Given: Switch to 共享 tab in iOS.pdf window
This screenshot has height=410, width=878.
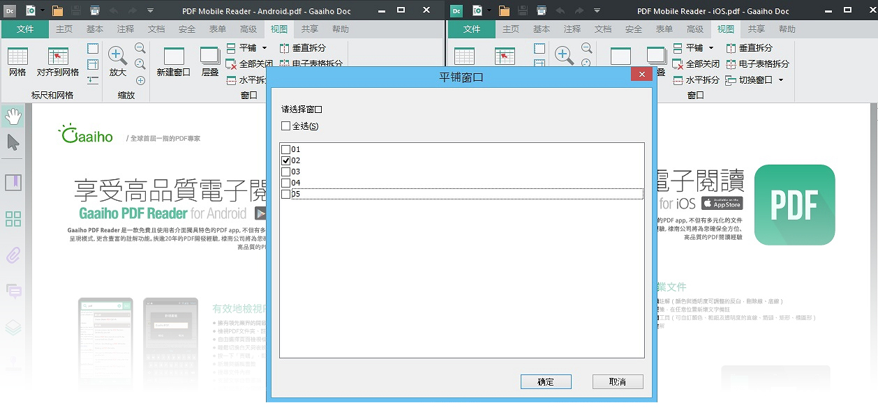Looking at the screenshot, I should (757, 29).
